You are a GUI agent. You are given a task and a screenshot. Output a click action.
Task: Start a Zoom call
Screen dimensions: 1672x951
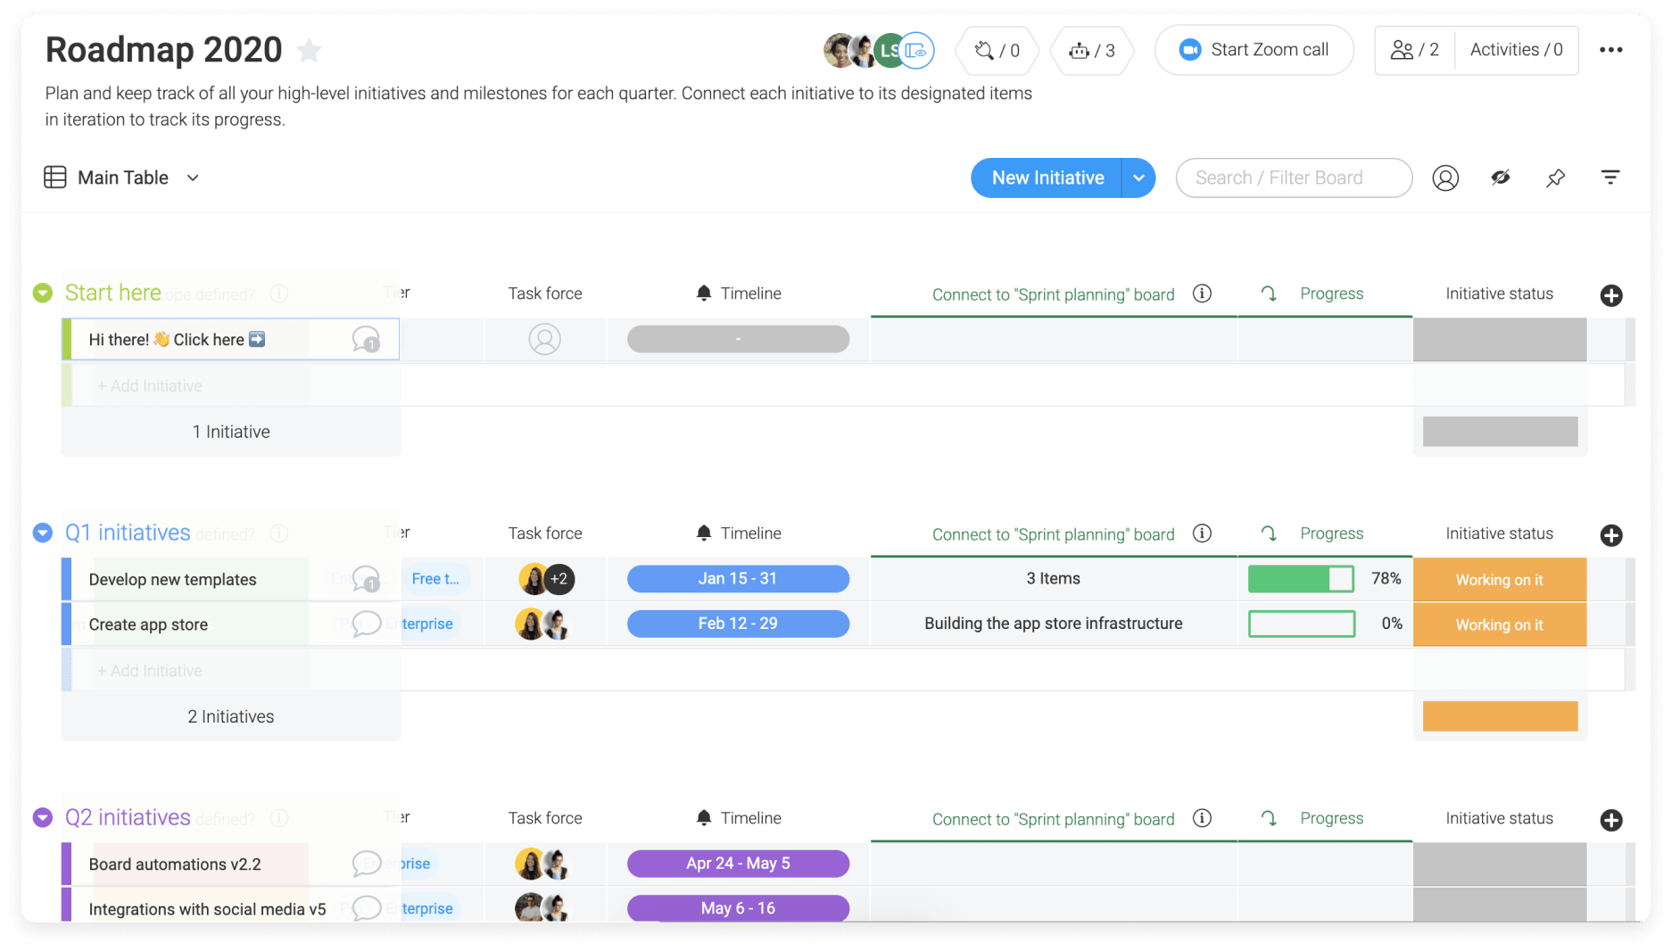[1254, 50]
